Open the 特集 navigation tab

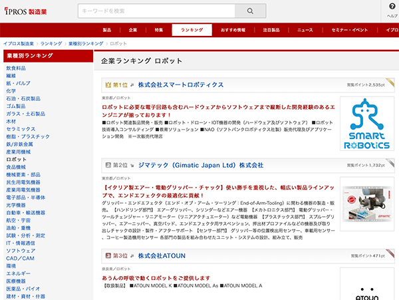[x=159, y=30]
